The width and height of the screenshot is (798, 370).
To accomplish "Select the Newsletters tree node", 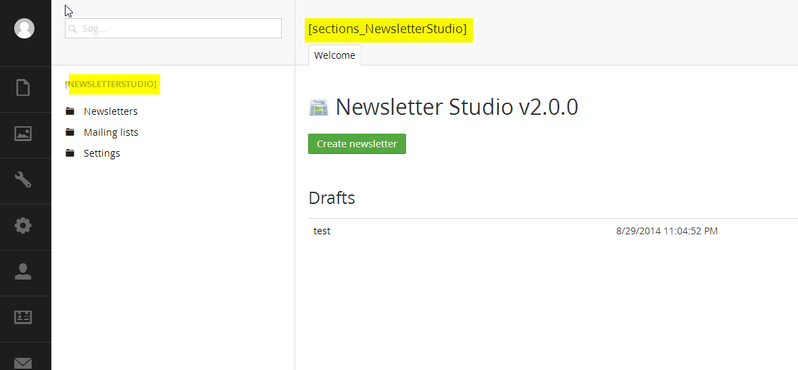I will tap(110, 111).
